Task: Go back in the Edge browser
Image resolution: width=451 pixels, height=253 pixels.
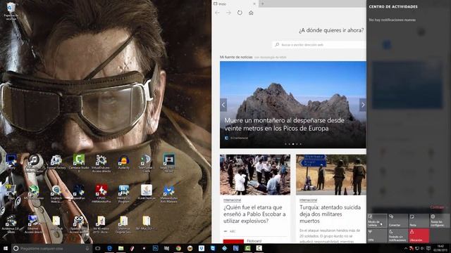Action: click(218, 13)
